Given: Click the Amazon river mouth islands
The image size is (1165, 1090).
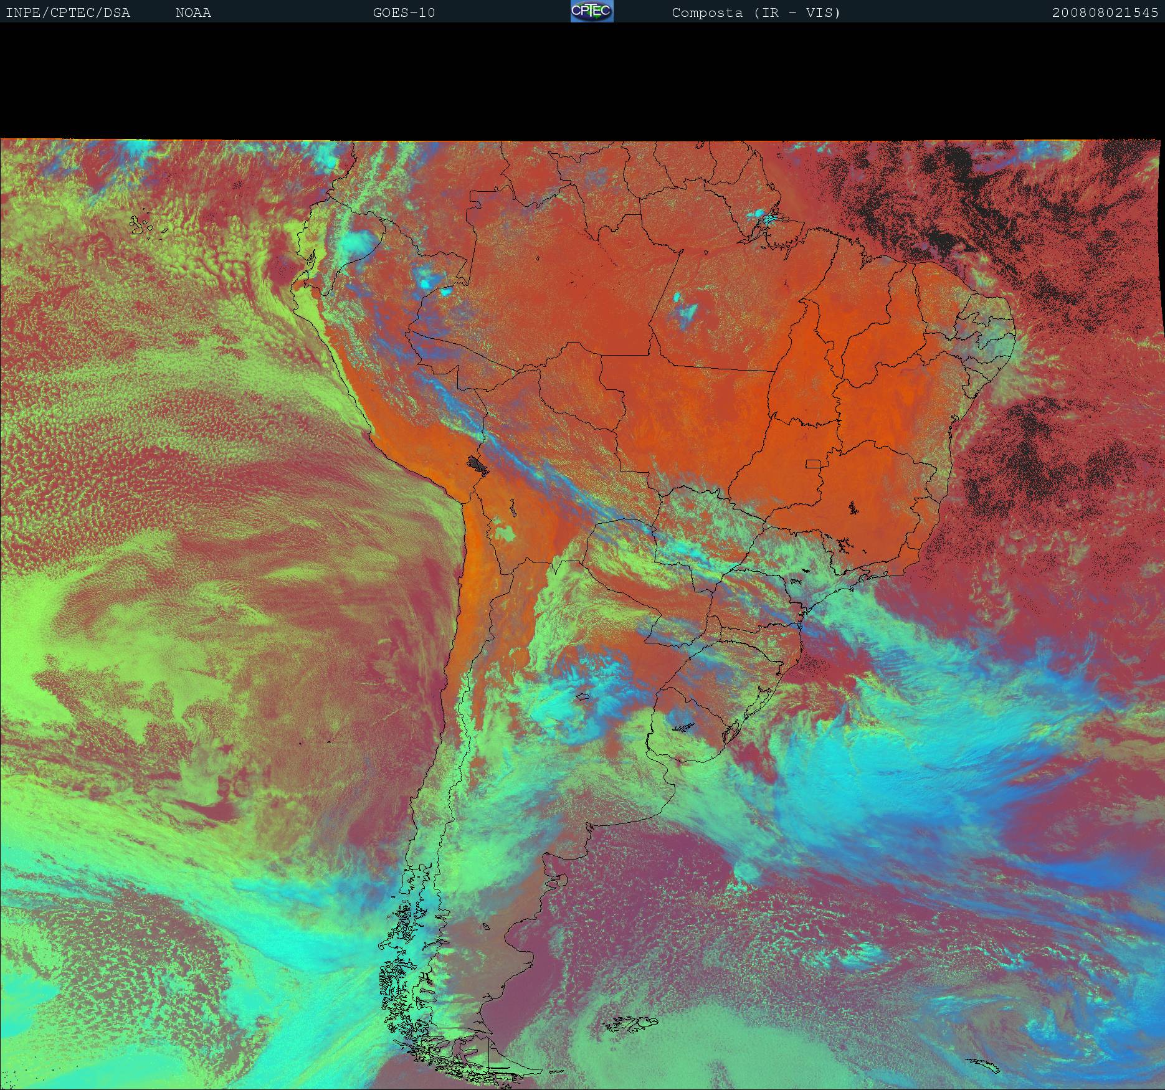Looking at the screenshot, I should tap(766, 218).
